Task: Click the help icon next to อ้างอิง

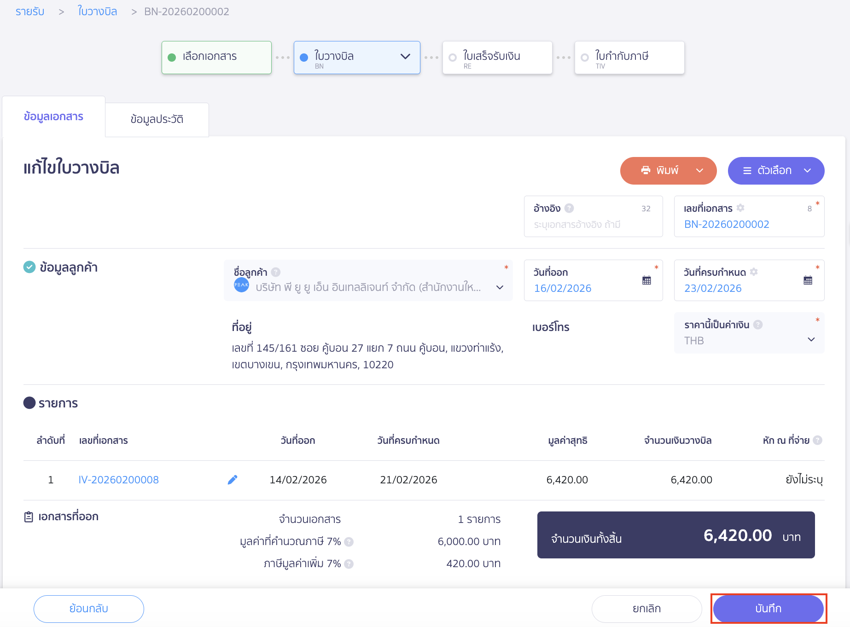Action: point(569,208)
